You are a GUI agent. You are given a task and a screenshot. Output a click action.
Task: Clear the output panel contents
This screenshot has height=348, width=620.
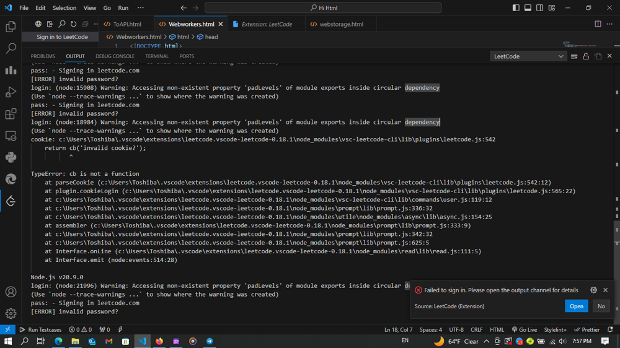pyautogui.click(x=574, y=56)
